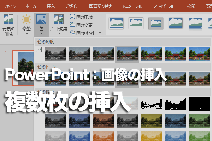Screen dimensions: 212x141
Task: Click the icon beside the saturation row
Action: [39, 49]
